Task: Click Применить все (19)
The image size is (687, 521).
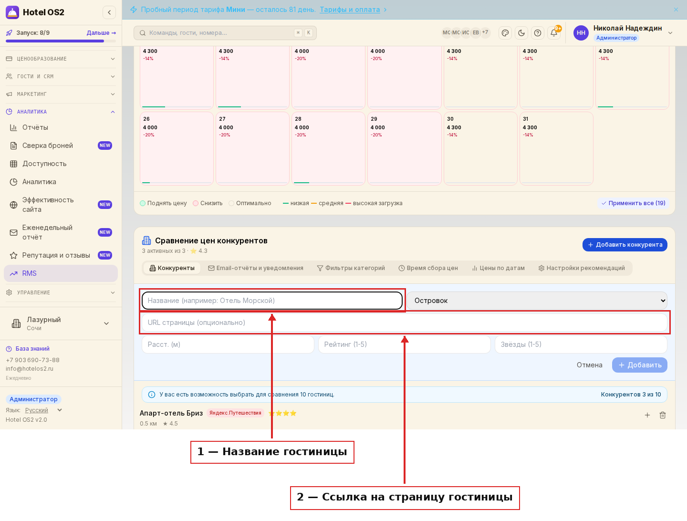Action: pos(633,203)
